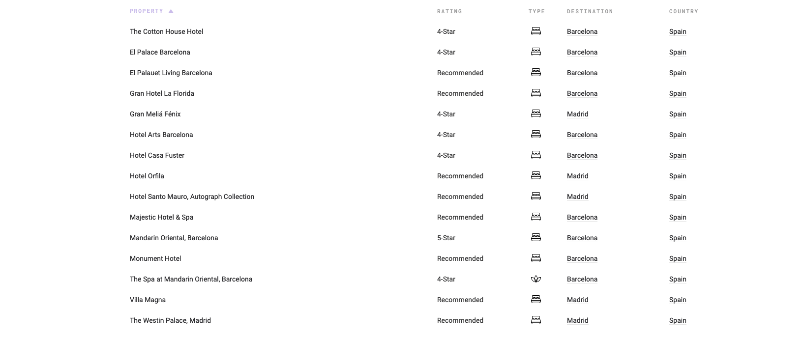Sort by Destination column header
Viewport: 803px width, 338px height.
tap(590, 11)
